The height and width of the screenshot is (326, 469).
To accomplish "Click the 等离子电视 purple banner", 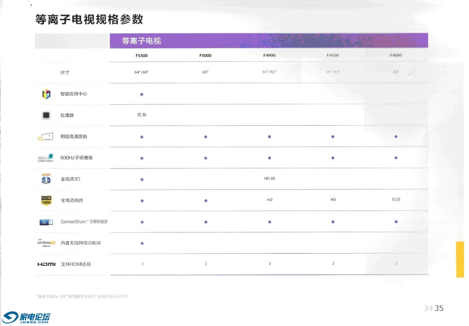I will tap(268, 41).
